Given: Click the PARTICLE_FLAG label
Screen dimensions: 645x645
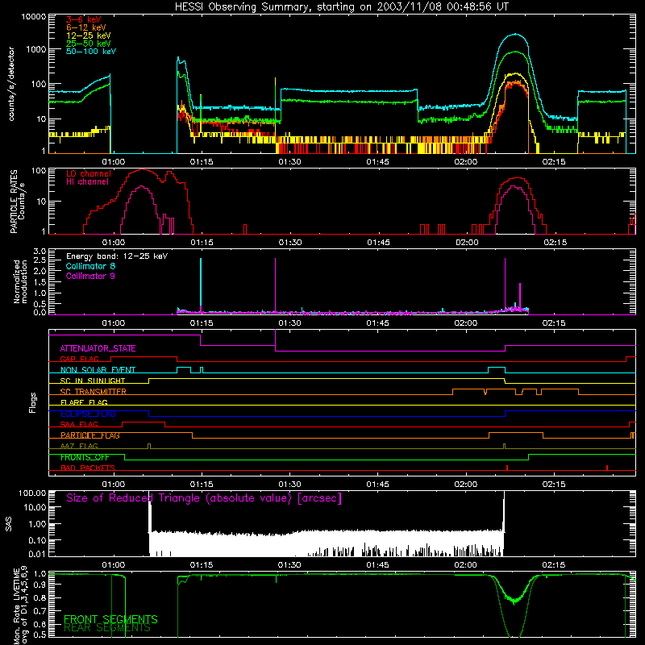Looking at the screenshot, I should coord(90,435).
